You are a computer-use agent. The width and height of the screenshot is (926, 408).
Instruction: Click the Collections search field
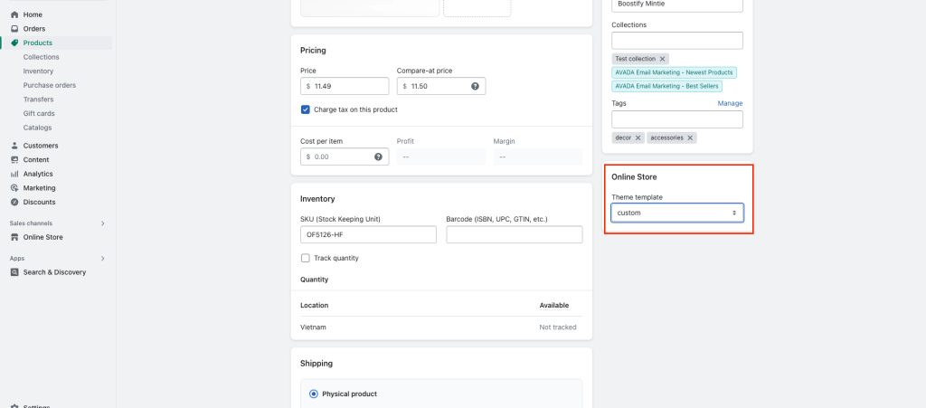(x=677, y=41)
